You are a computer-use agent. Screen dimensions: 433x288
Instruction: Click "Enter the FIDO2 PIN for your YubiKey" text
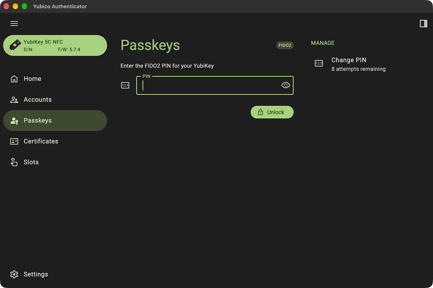167,66
